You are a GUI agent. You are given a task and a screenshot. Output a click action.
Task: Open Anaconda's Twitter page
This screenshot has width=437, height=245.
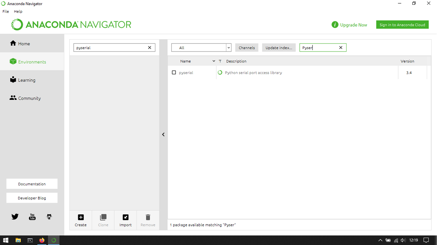15,216
